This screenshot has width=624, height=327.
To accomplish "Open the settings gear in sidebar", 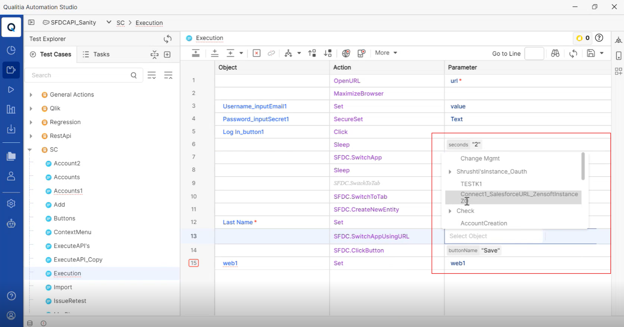I will point(11,204).
